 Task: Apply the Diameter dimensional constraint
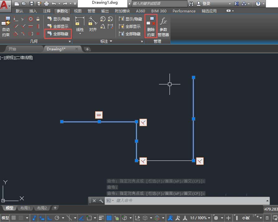point(110,19)
